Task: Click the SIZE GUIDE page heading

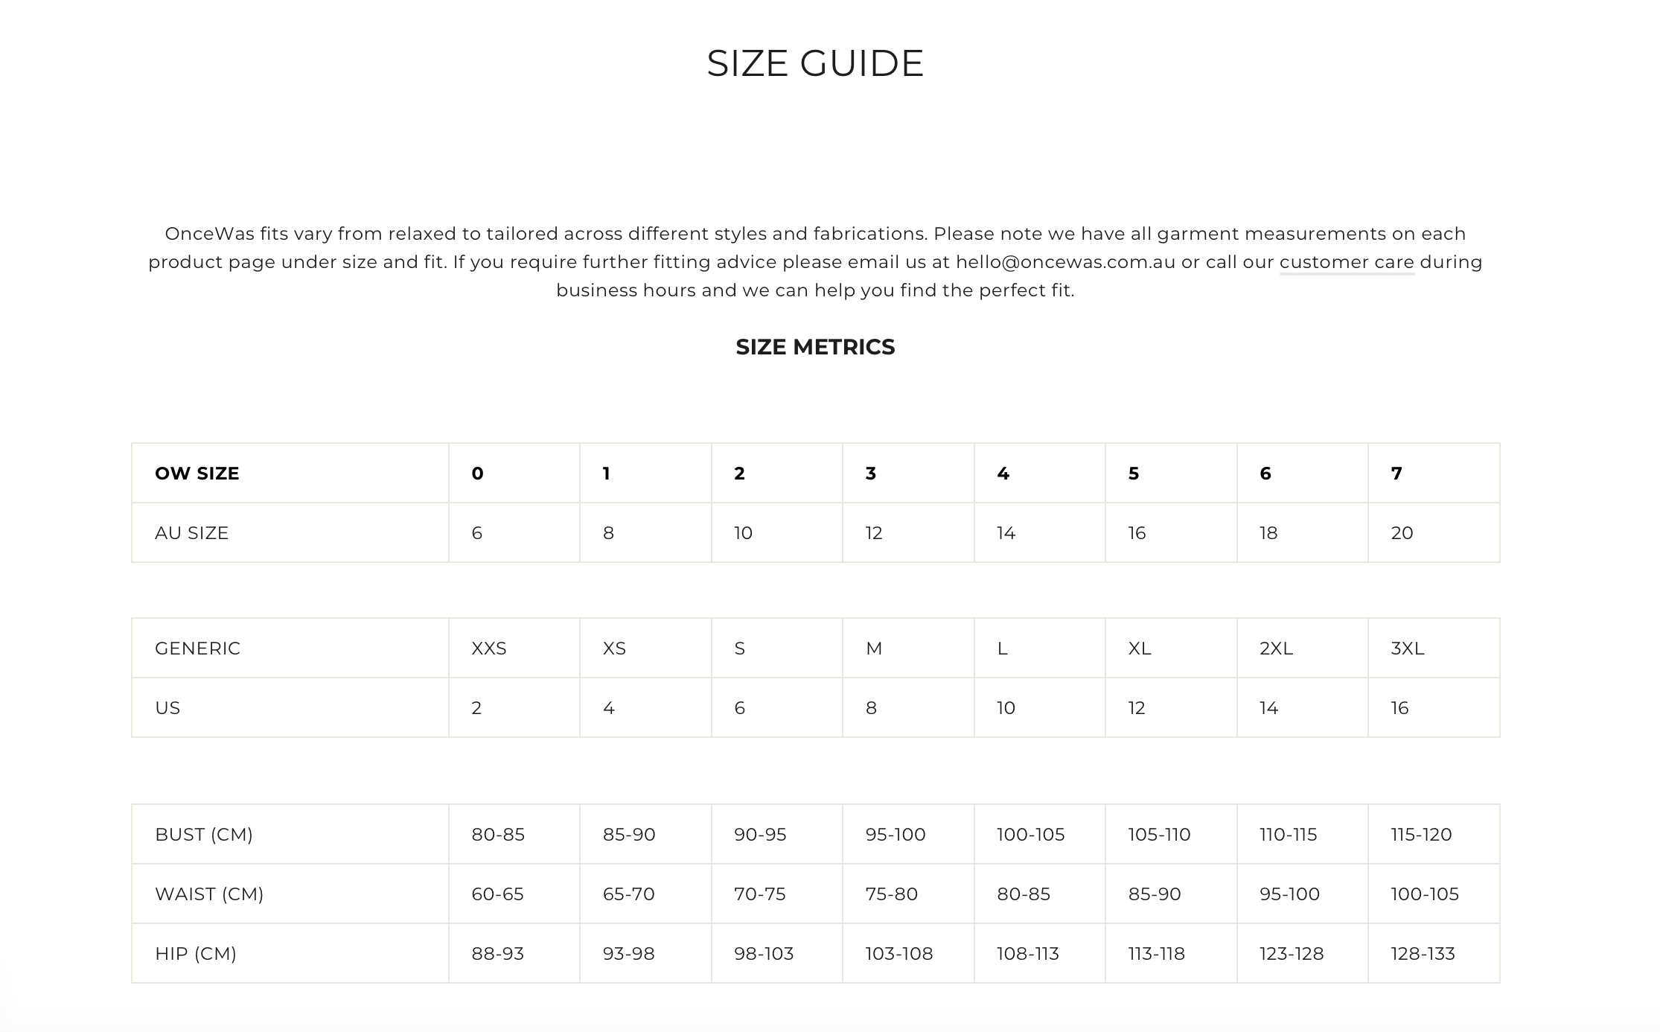Action: tap(815, 63)
